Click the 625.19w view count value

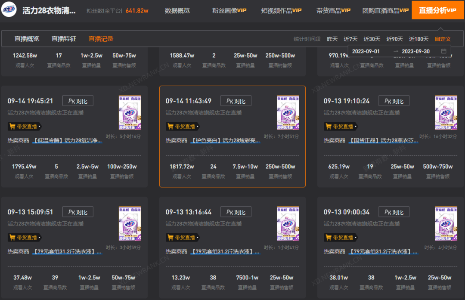click(339, 167)
